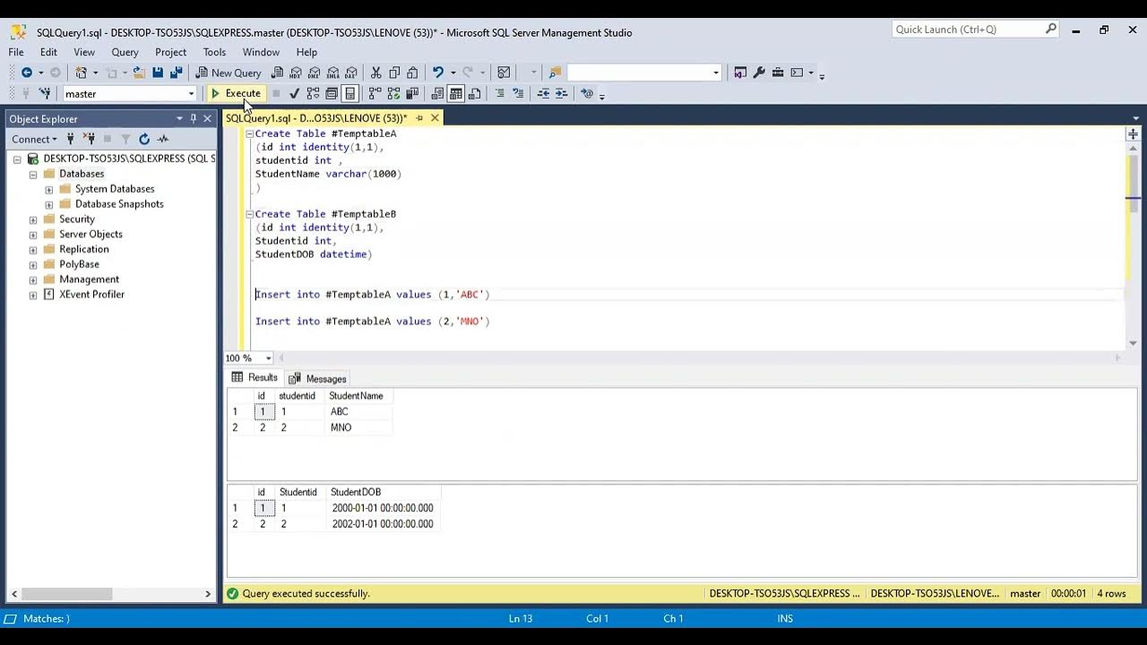Pin the SQLQuery1.sql tab
Image resolution: width=1147 pixels, height=645 pixels.
coord(419,118)
